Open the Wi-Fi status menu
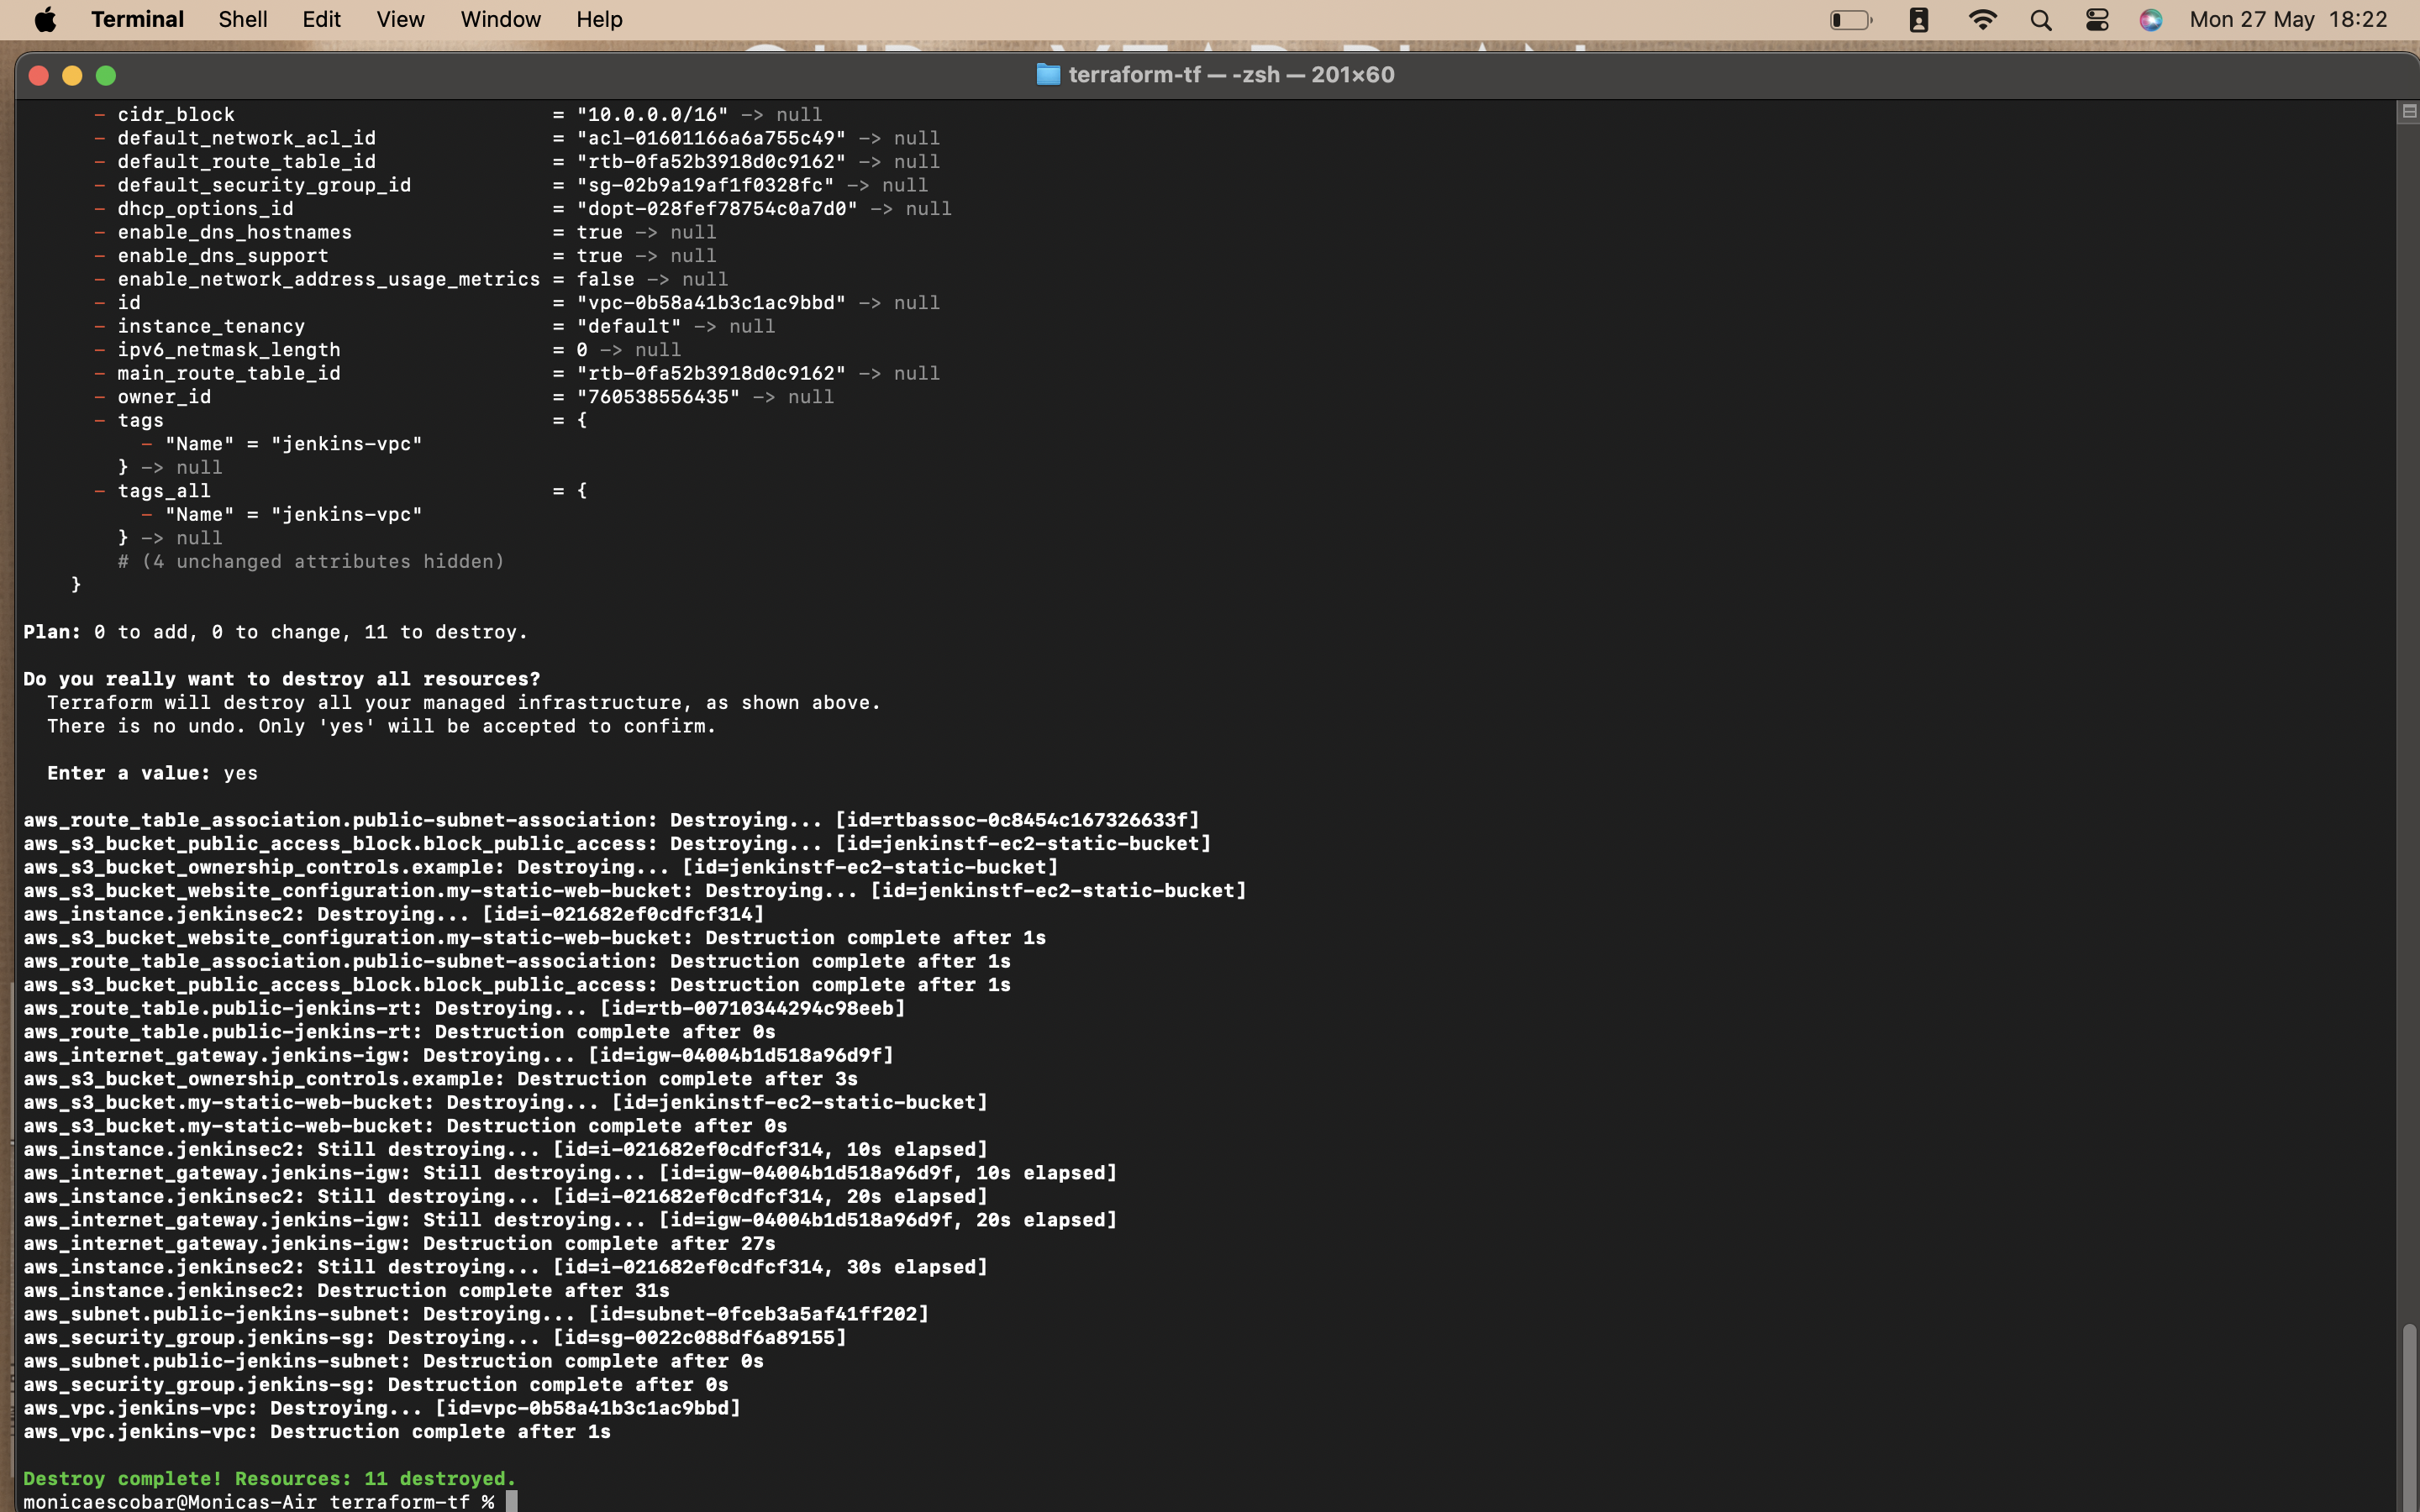Image resolution: width=2420 pixels, height=1512 pixels. tap(1982, 19)
